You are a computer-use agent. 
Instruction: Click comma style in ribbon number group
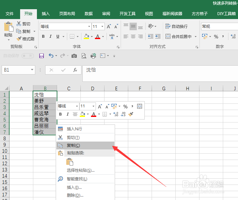pyautogui.click(x=223, y=36)
